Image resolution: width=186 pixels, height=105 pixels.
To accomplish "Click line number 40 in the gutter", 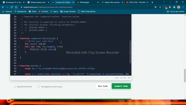I will click(x=15, y=55).
